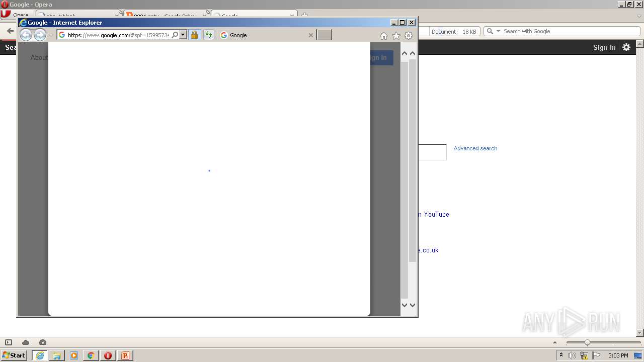Open the volume speaker icon in the tray
This screenshot has height=362, width=644.
tap(572, 355)
